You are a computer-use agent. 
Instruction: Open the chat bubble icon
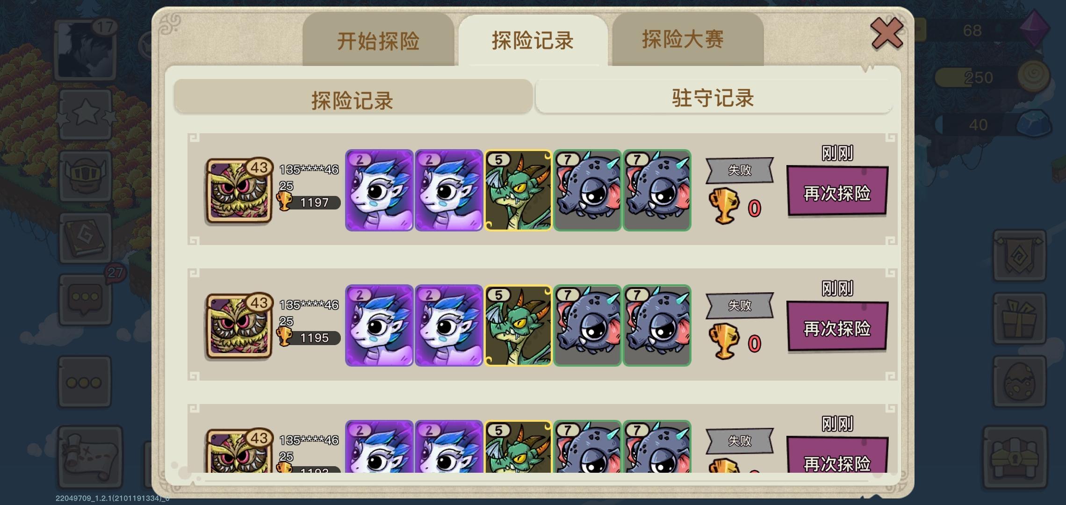85,299
